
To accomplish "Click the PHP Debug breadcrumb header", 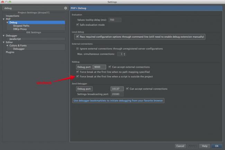I will click(78, 8).
